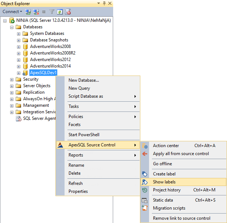Click the Project history clock icon
This screenshot has height=223, width=227.
(x=145, y=190)
